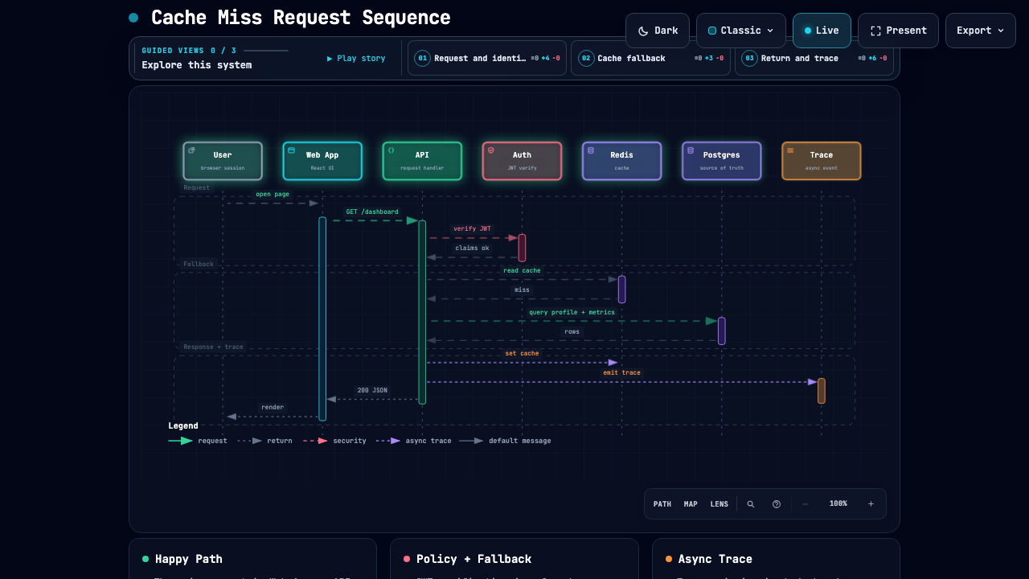This screenshot has height=579, width=1029.
Task: Select the Redis cache node
Action: 621,161
